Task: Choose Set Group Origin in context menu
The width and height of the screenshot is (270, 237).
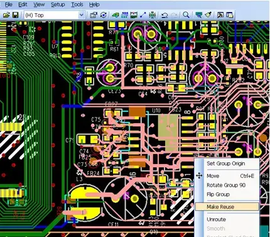Action: [x=226, y=163]
